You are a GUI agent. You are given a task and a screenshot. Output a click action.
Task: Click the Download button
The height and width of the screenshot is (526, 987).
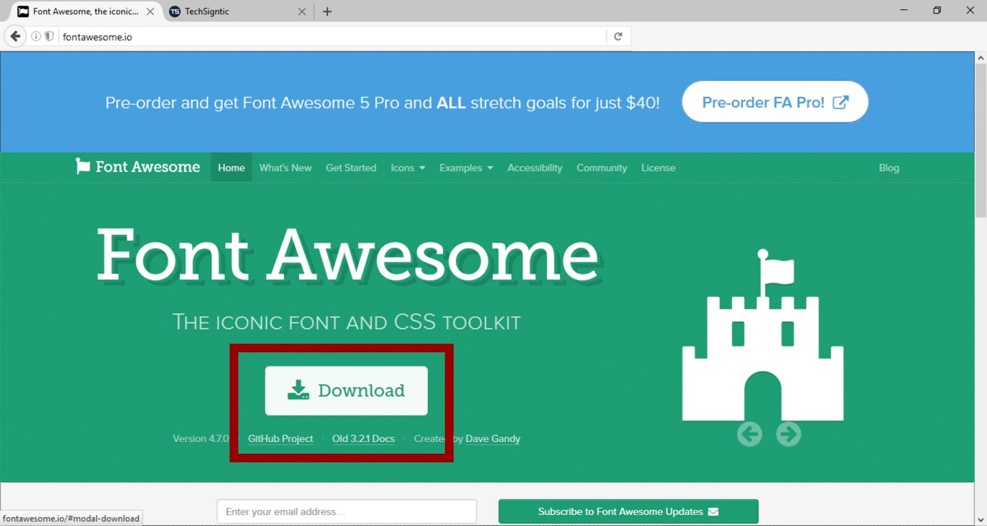(346, 390)
